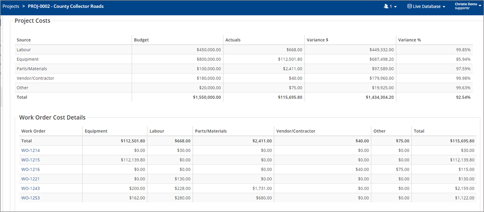Click the Equipment budget value $800,000.00

tap(209, 59)
